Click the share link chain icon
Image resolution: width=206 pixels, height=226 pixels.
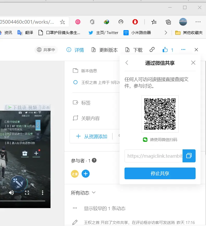tap(152, 50)
